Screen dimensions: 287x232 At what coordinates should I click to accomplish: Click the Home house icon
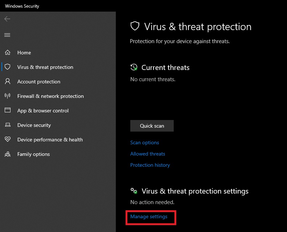click(7, 53)
